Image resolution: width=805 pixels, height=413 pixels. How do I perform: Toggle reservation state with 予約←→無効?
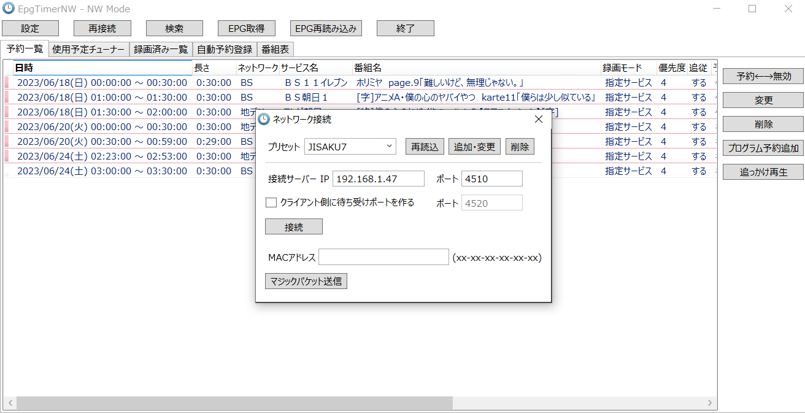click(x=763, y=76)
